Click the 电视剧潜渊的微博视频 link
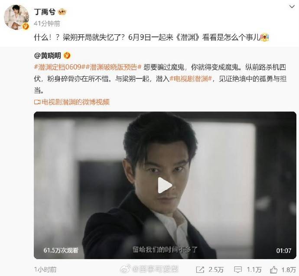The height and width of the screenshot is (276, 299). click(75, 102)
